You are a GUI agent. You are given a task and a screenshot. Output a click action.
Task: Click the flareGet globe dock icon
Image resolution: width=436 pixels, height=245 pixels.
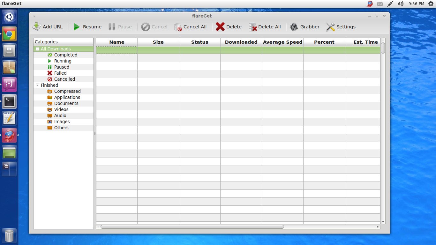click(x=10, y=135)
